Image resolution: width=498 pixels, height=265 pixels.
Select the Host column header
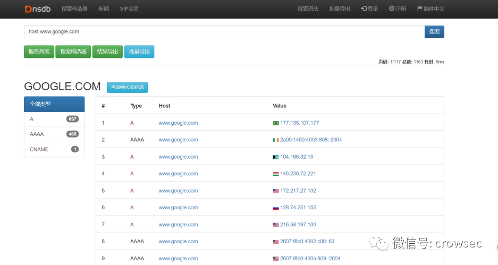(x=165, y=106)
